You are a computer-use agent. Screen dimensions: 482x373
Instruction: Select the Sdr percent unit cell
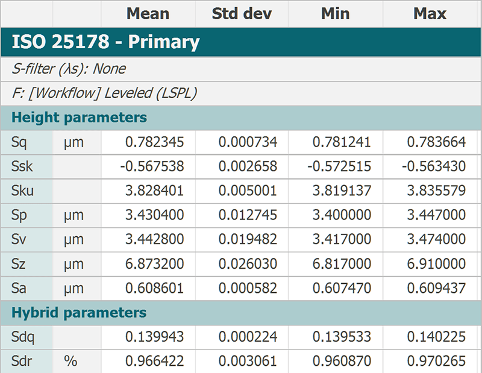point(77,362)
